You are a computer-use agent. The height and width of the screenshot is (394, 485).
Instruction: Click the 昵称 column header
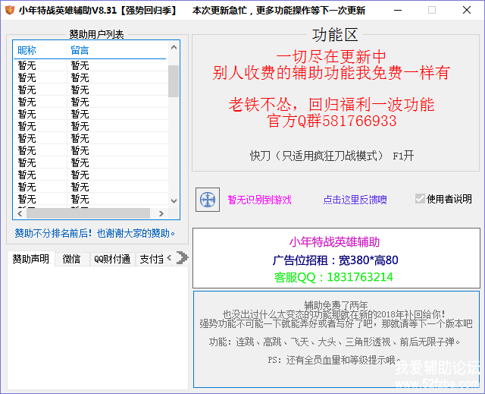coord(27,50)
